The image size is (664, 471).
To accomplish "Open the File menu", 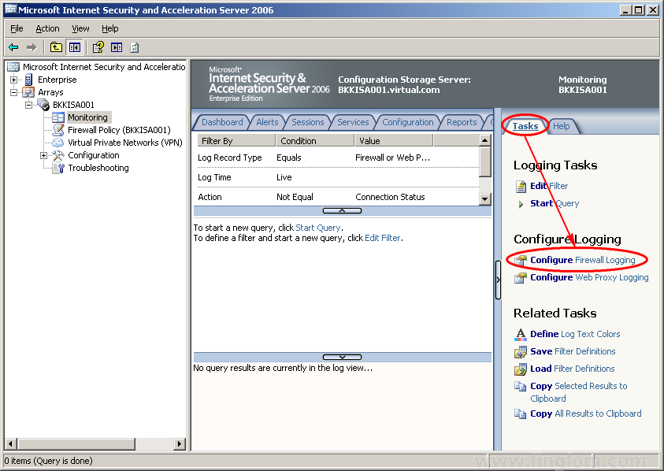I will click(x=17, y=28).
